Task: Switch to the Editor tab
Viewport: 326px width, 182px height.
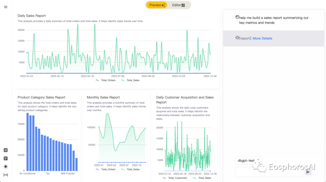Action: pos(178,5)
